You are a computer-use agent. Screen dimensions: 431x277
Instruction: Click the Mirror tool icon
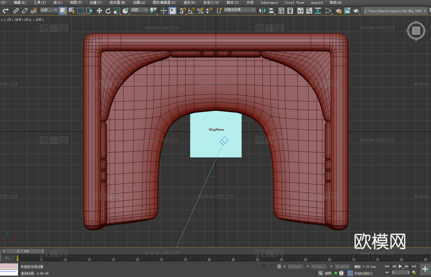pos(262,11)
